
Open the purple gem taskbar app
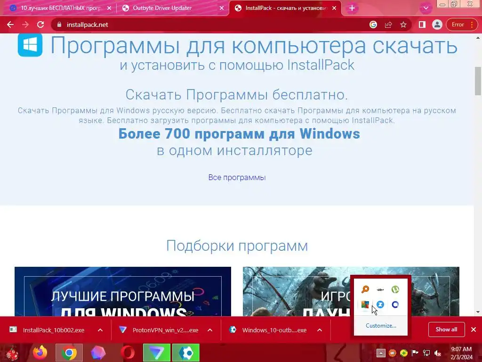pos(98,353)
